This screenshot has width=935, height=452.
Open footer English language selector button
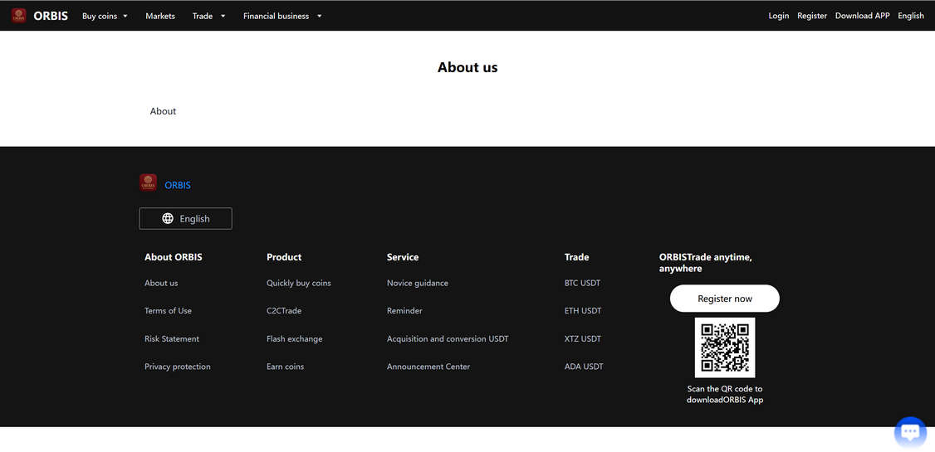tap(185, 219)
